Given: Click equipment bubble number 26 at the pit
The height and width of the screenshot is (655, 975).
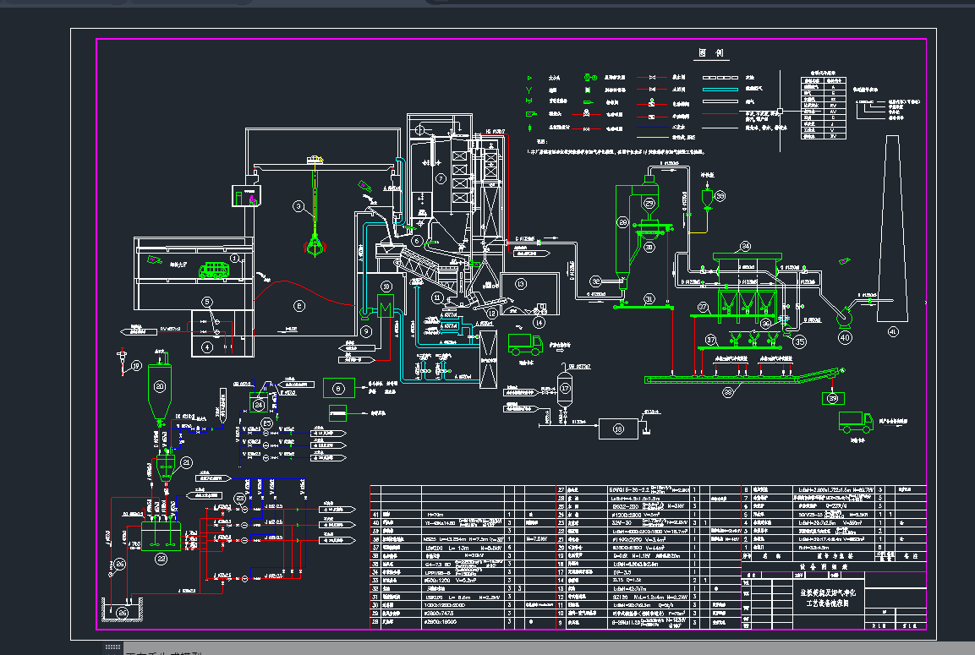Looking at the screenshot, I should pyautogui.click(x=123, y=613).
